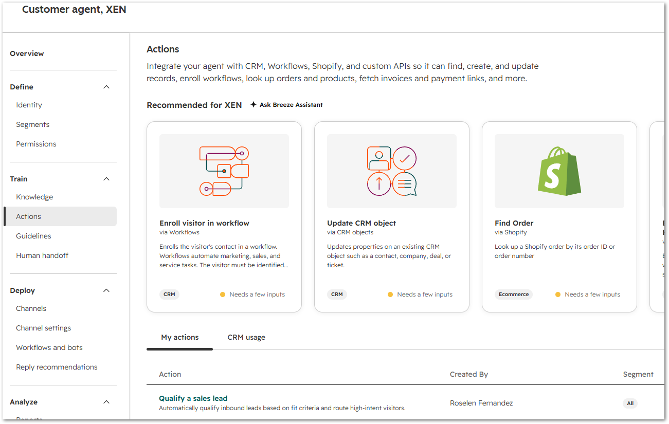Click 'via Shopify' subtitle
The width and height of the screenshot is (669, 424).
511,232
